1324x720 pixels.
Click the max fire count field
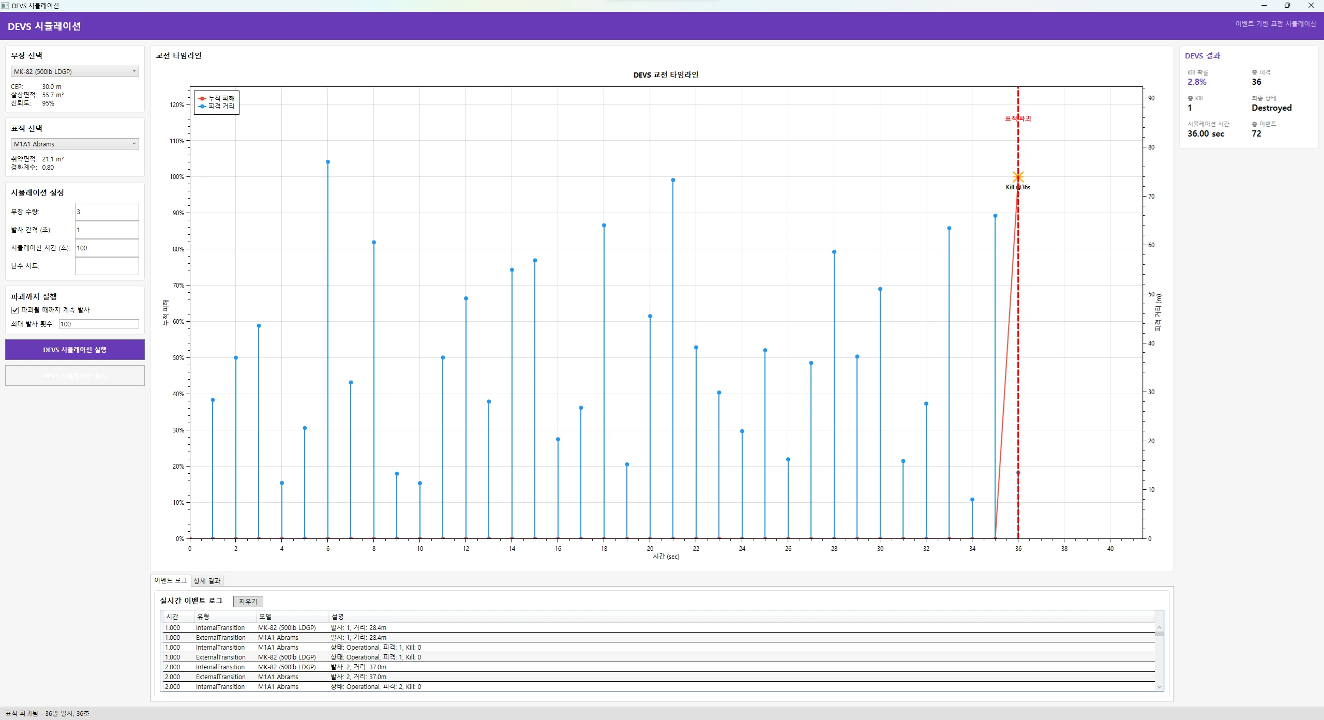(x=98, y=324)
